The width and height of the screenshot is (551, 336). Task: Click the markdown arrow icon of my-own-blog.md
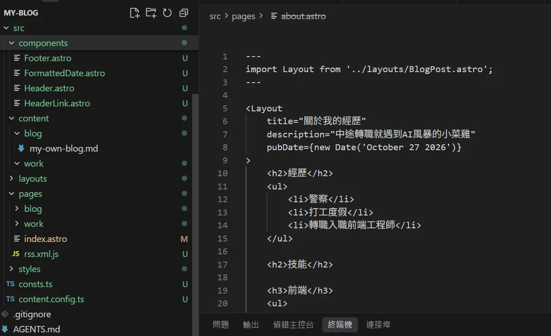[x=21, y=148]
